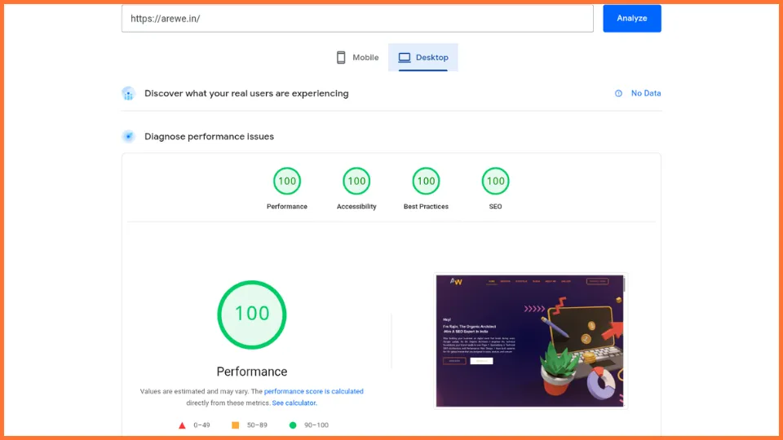The image size is (783, 440).
Task: Focus the URL field containing https://arewe.in/
Action: (357, 19)
